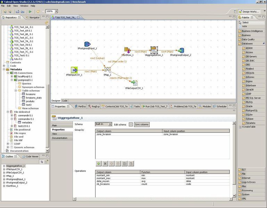Click the Sync columns button

tap(142, 124)
